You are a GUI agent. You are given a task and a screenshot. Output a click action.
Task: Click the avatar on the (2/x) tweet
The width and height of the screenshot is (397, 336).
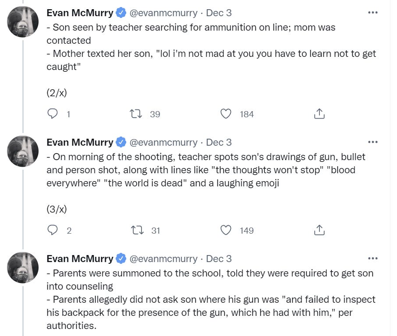(x=23, y=21)
